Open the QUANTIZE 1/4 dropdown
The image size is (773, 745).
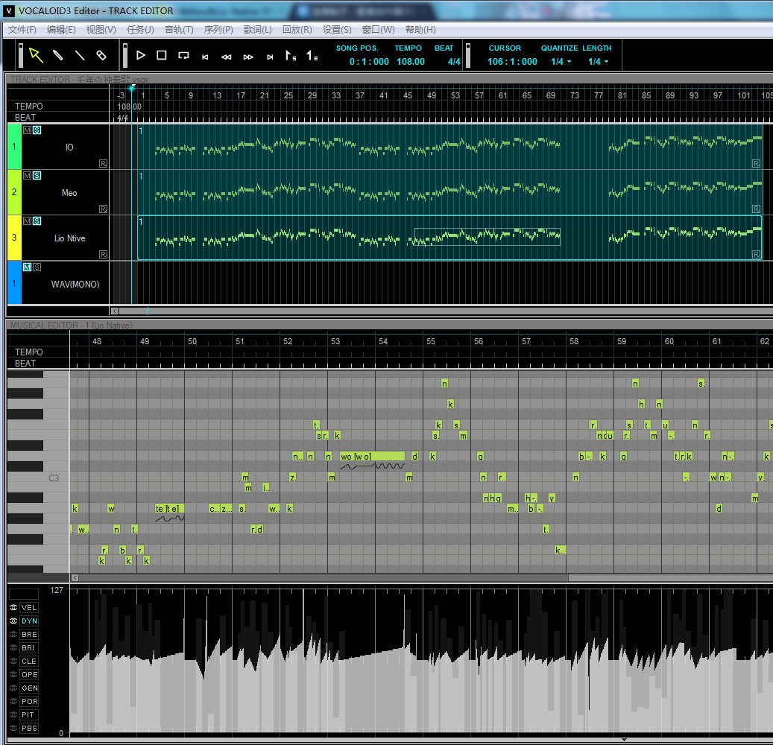[x=561, y=62]
